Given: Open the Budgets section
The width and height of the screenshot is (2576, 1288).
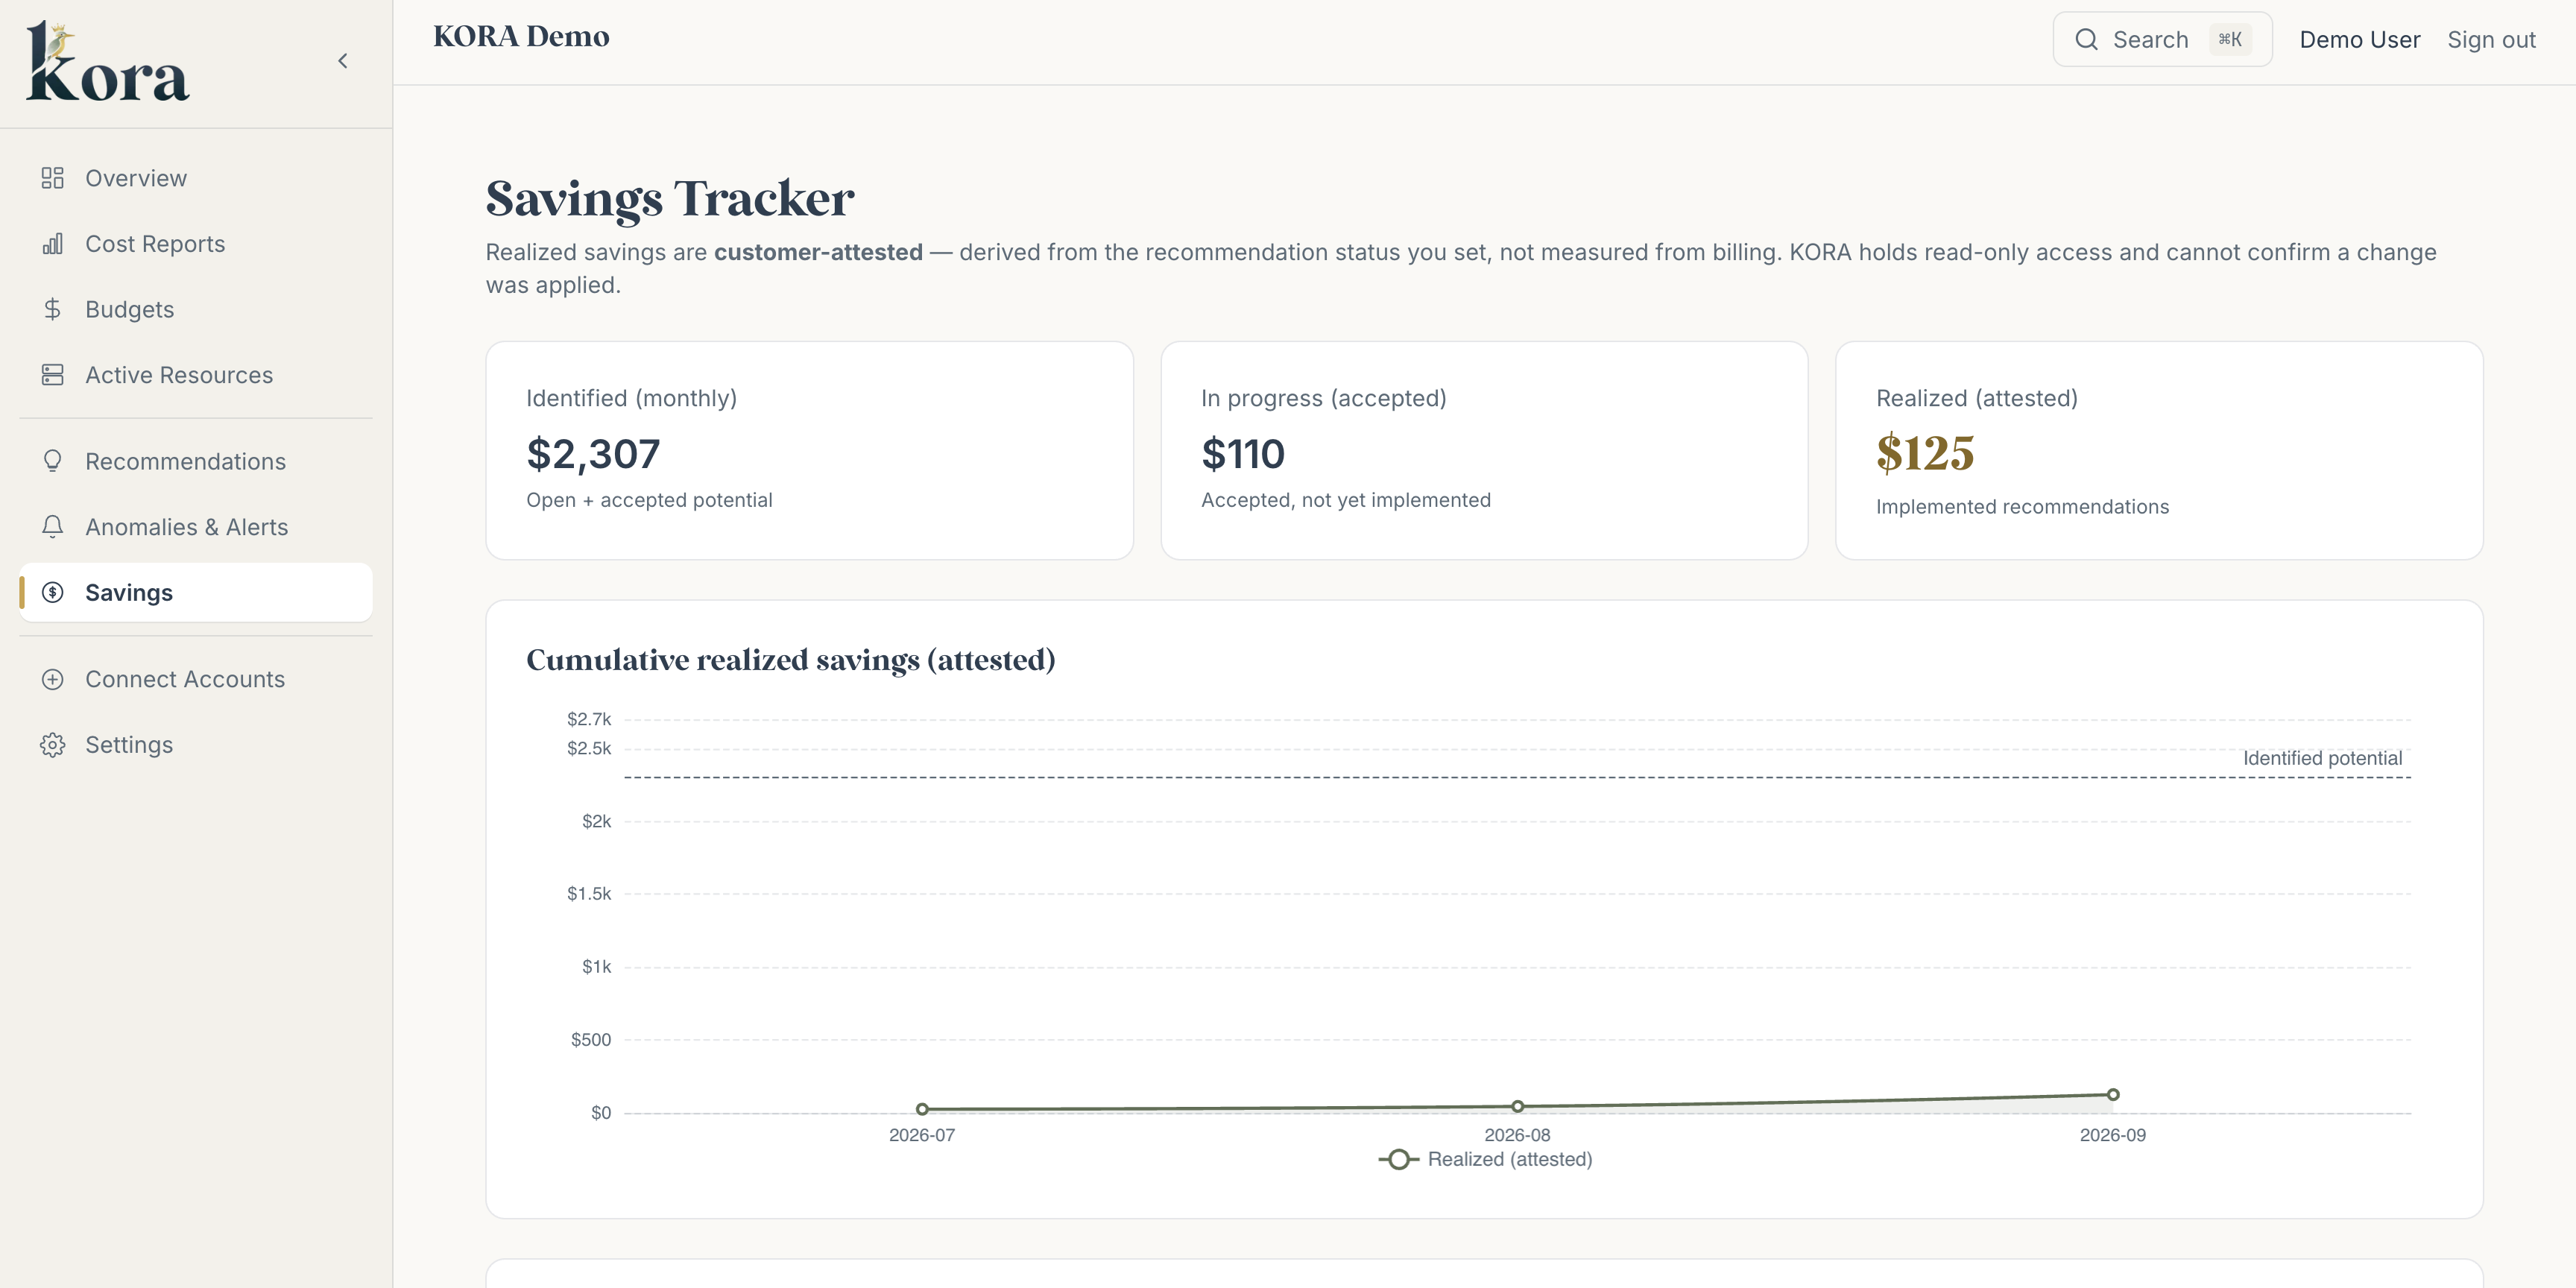Looking at the screenshot, I should click(x=196, y=309).
